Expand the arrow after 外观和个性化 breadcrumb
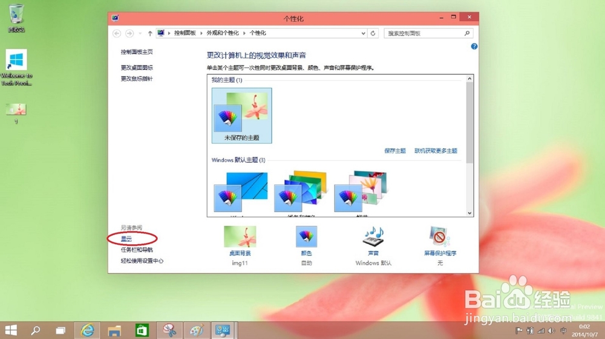Screen dimensions: 605x339 pyautogui.click(x=244, y=33)
